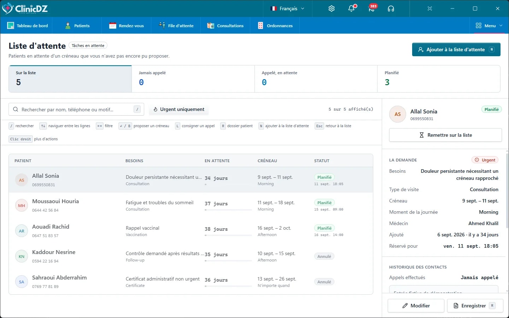Click the ClinicDZ logo

25,8
